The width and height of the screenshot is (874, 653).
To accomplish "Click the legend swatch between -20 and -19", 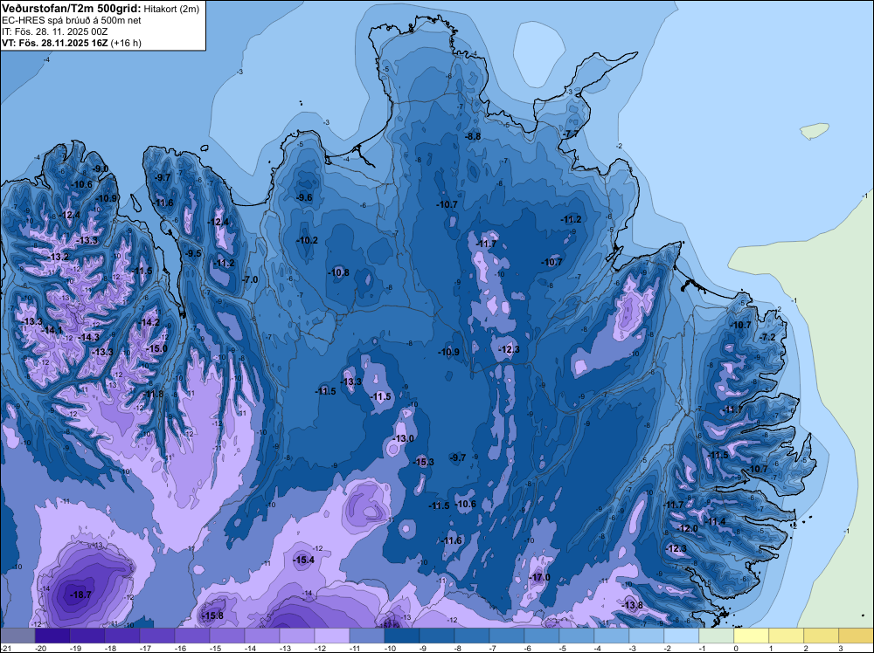I will tap(52, 636).
